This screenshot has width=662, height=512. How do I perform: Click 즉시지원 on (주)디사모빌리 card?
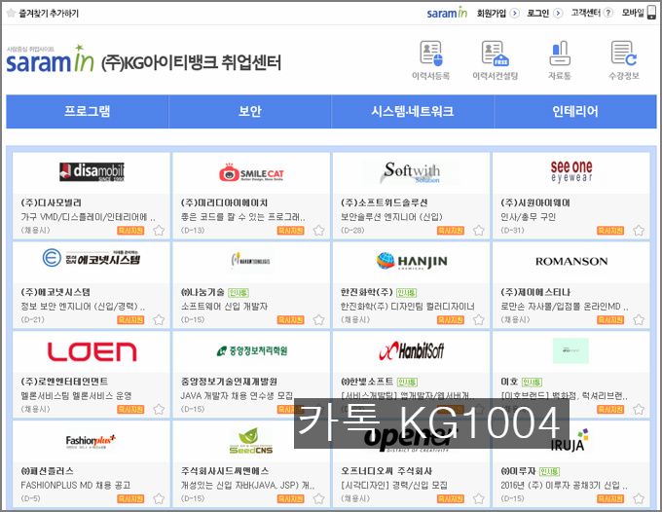tap(130, 231)
